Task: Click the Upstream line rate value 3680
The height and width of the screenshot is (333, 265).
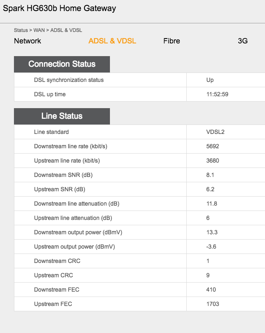Action: click(213, 161)
